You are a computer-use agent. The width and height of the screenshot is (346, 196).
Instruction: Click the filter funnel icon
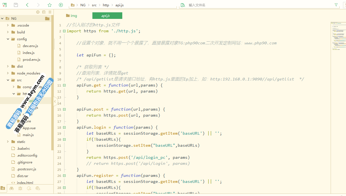(336, 5)
